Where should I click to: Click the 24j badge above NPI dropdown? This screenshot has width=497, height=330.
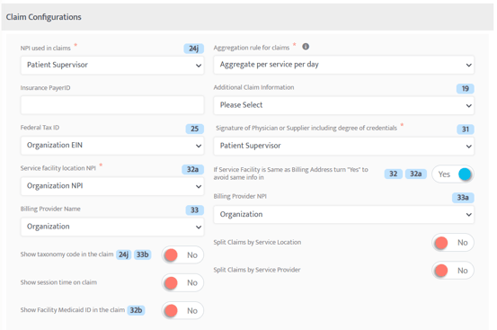tap(193, 49)
